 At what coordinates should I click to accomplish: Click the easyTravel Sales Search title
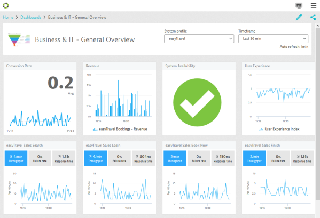click(25, 146)
